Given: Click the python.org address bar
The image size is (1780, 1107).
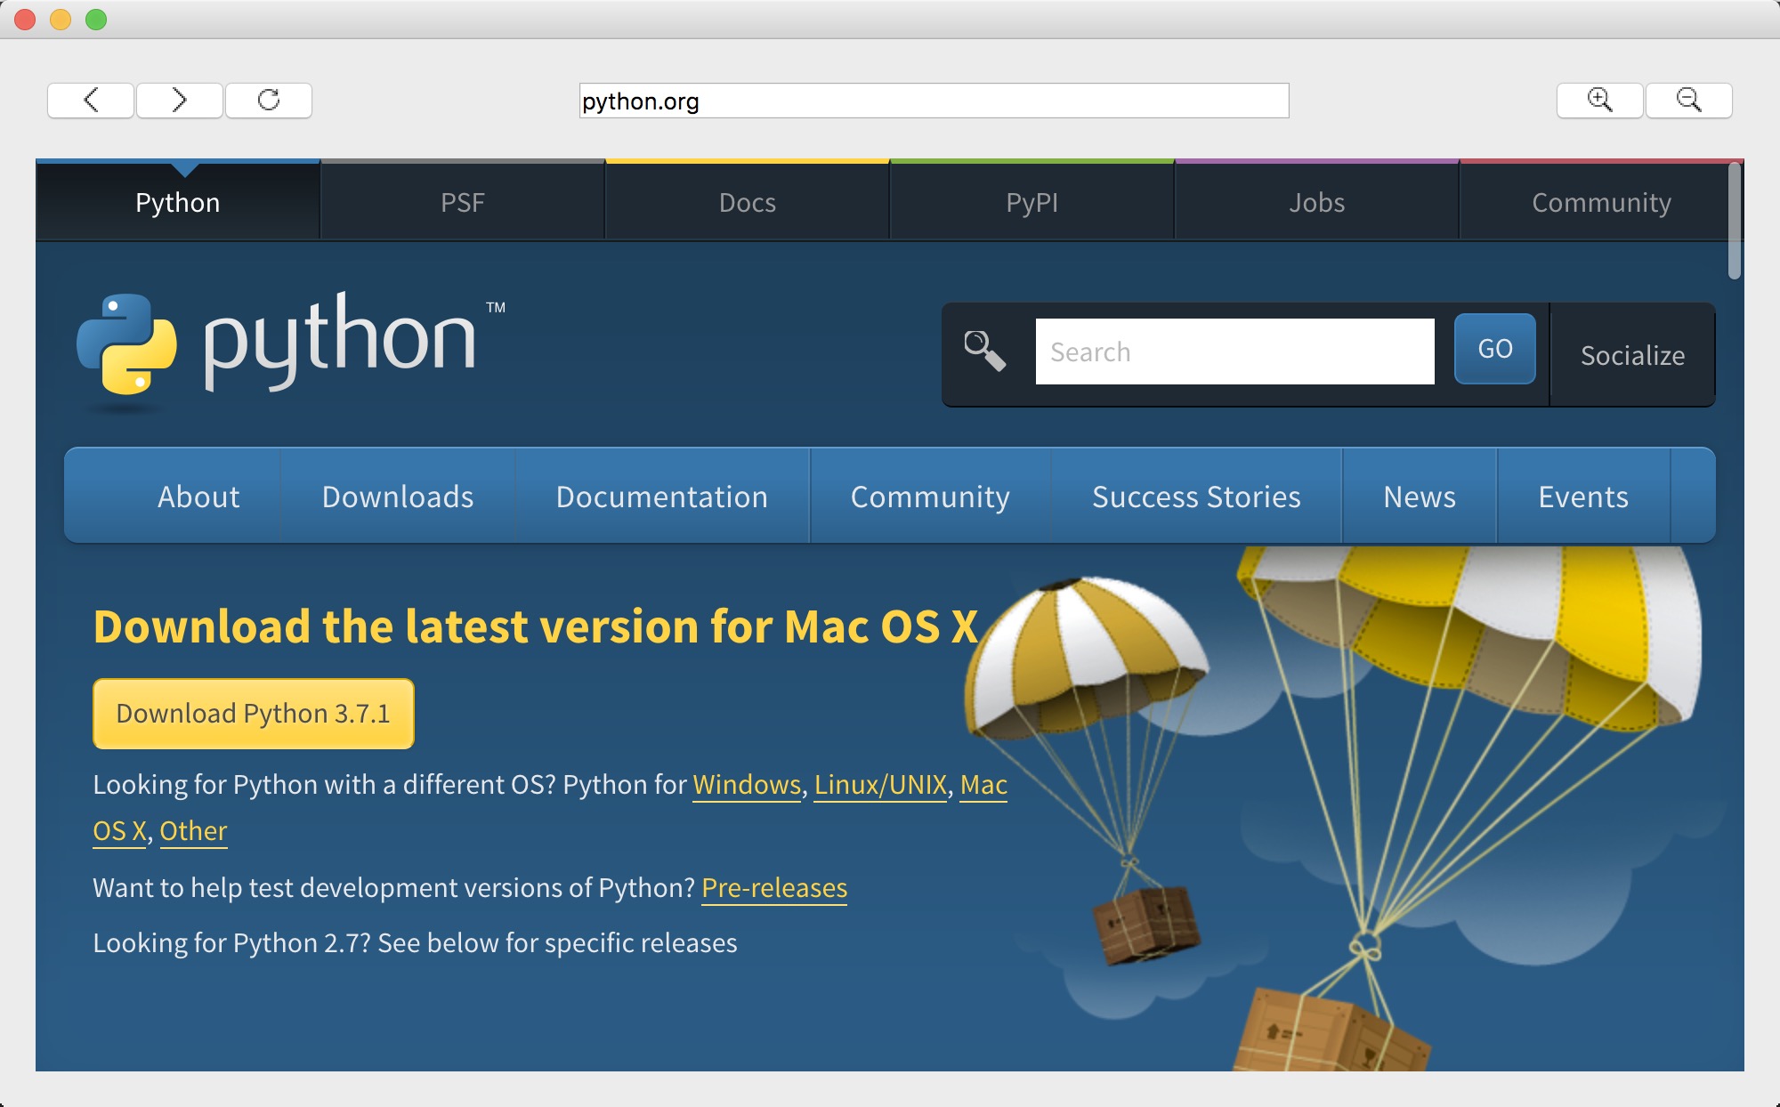Looking at the screenshot, I should [934, 101].
